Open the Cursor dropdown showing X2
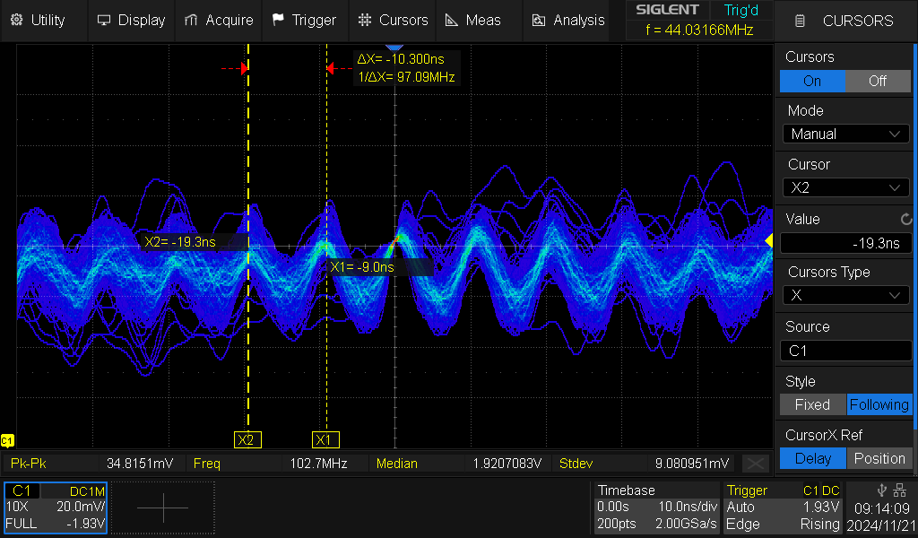Image resolution: width=918 pixels, height=538 pixels. 845,187
